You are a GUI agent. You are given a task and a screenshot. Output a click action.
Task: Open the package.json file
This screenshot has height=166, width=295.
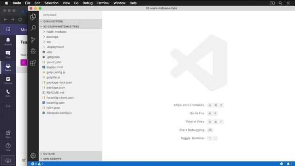click(71, 88)
